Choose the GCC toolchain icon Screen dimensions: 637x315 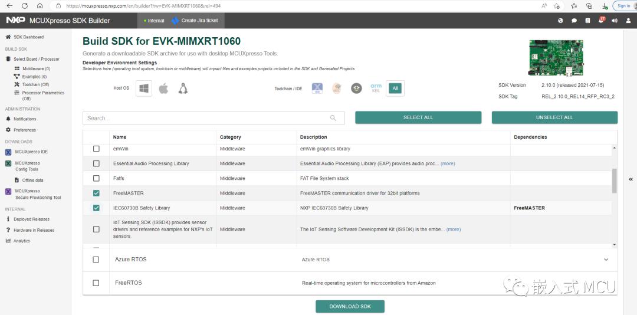click(337, 88)
